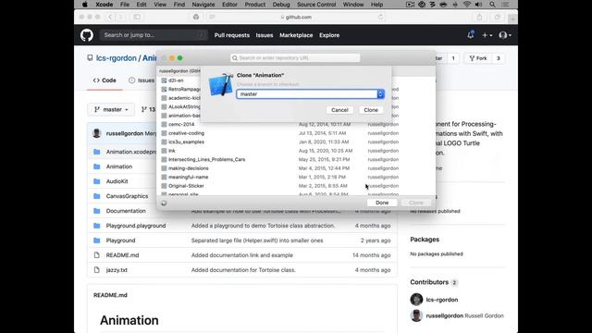The width and height of the screenshot is (592, 333).
Task: Click the Fork button
Action: (478, 58)
